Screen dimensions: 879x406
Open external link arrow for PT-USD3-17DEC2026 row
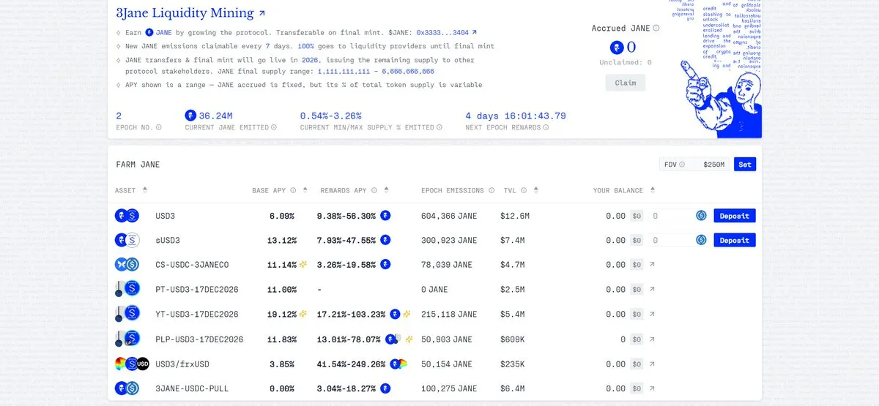(x=652, y=290)
